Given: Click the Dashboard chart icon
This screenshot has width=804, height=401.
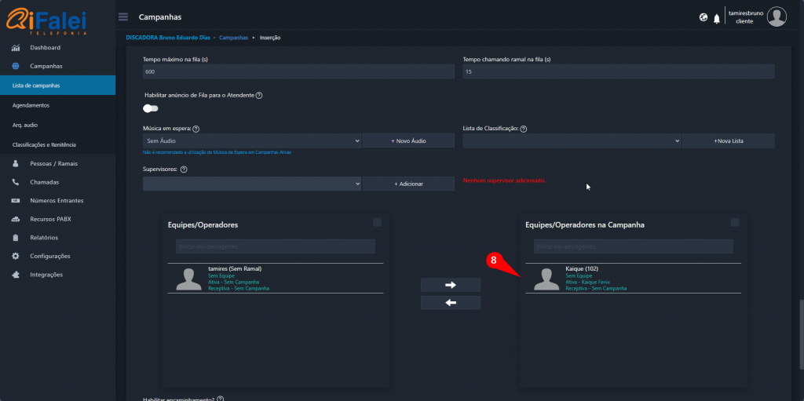Looking at the screenshot, I should 16,48.
